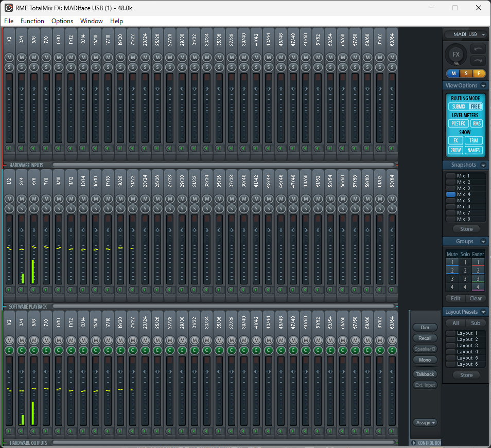Click the undo arrow icon
The height and width of the screenshot is (448, 491).
pyautogui.click(x=478, y=49)
